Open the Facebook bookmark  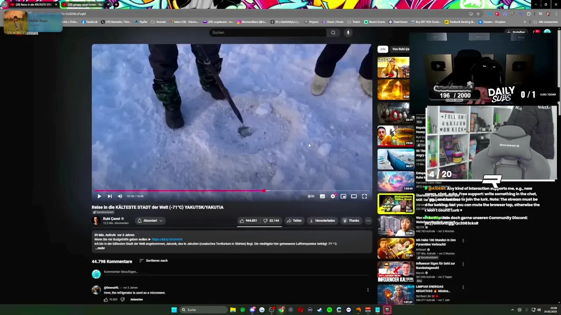pos(90,22)
